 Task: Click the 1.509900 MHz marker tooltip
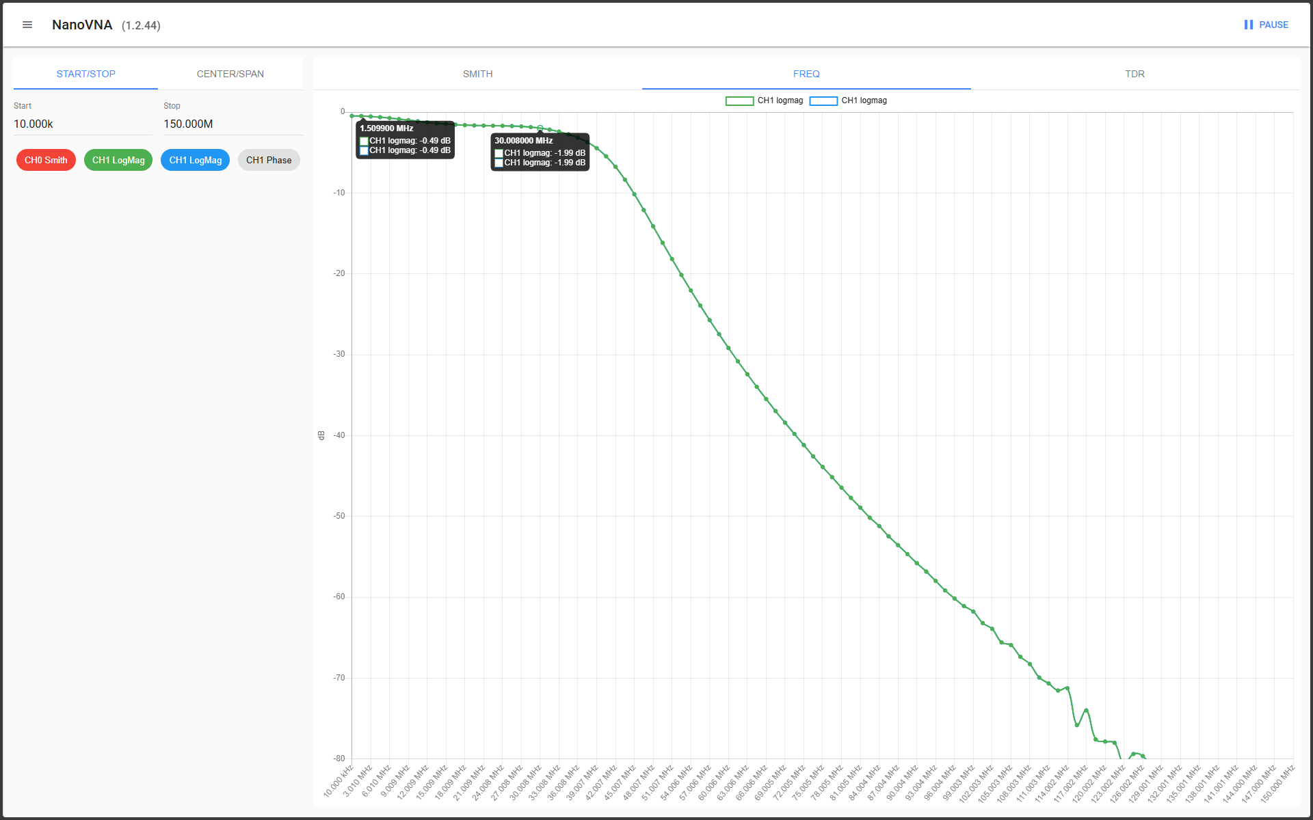[x=405, y=139]
